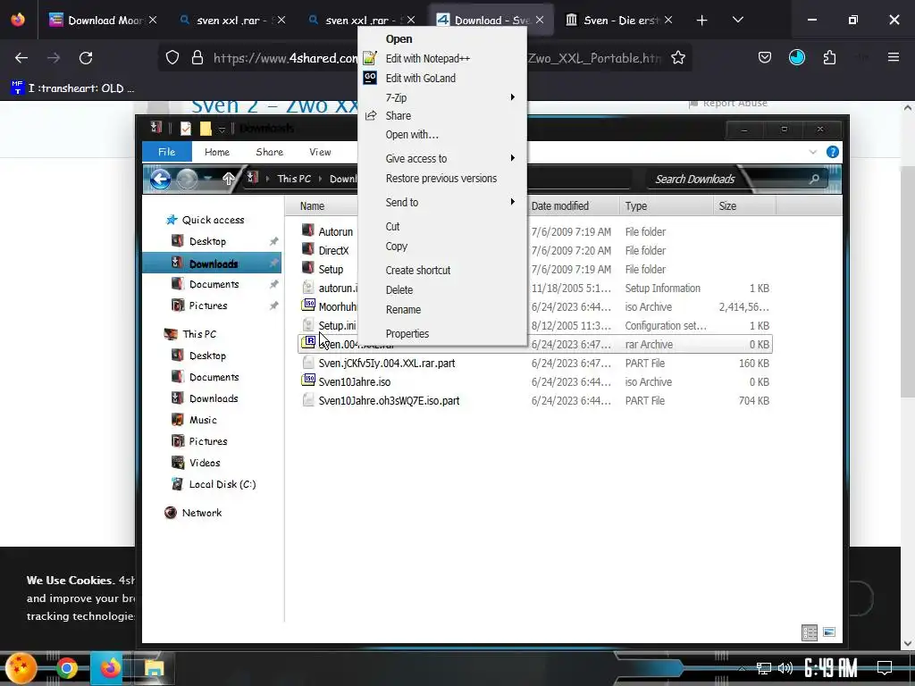Open the Explorer View ribbon tab

(x=320, y=152)
